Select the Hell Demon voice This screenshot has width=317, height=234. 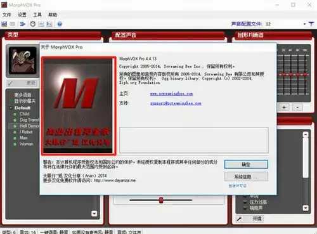(29, 126)
